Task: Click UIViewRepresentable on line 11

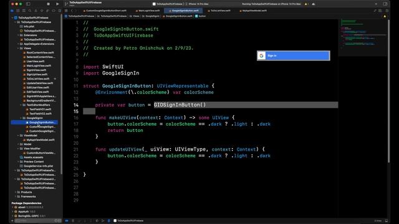Action: click(183, 86)
